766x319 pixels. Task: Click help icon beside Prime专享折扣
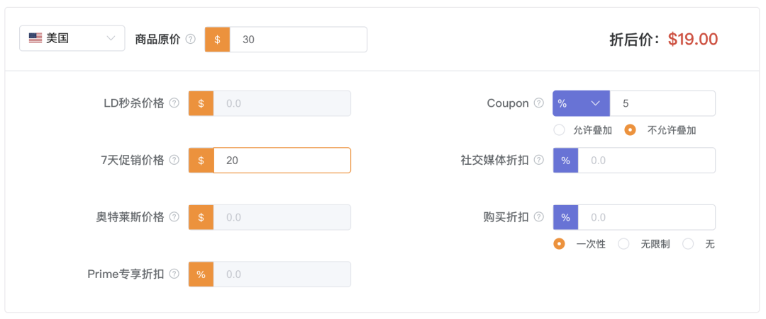click(x=174, y=274)
